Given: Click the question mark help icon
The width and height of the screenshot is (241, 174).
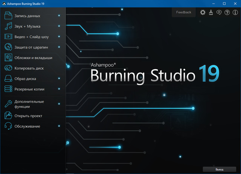Looking at the screenshot, I should pyautogui.click(x=227, y=12).
